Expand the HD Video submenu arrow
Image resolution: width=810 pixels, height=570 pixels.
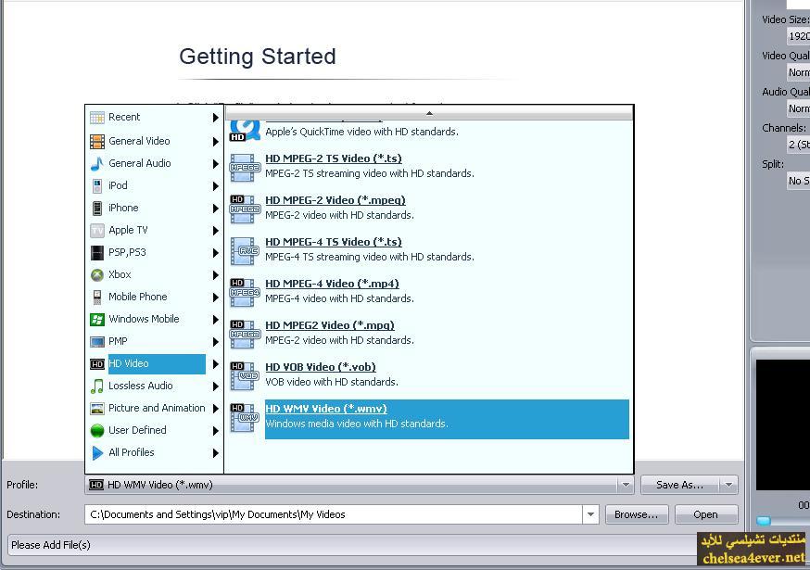[x=215, y=364]
